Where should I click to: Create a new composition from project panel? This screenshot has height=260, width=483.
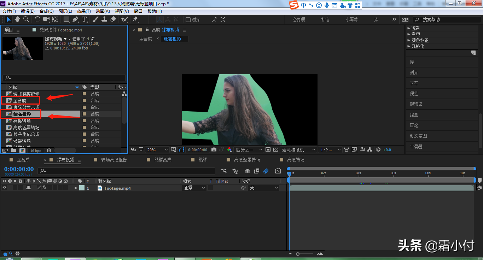coord(22,150)
